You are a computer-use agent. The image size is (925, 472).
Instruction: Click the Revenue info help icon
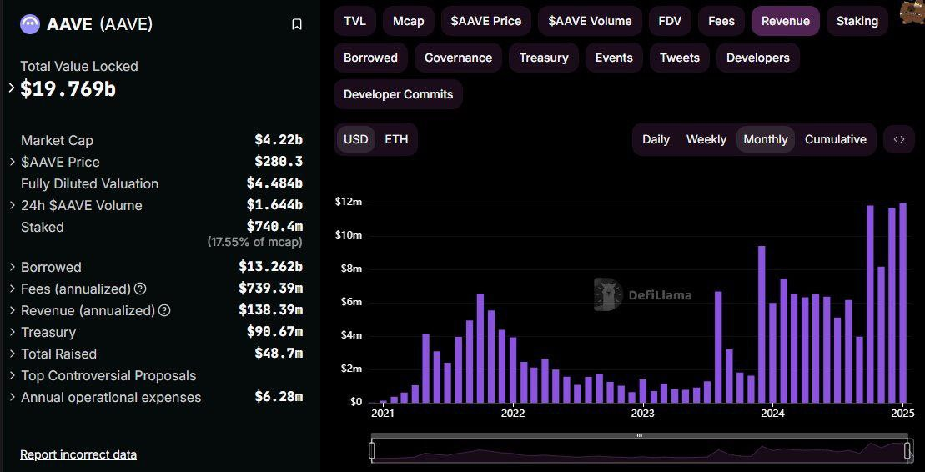(164, 310)
